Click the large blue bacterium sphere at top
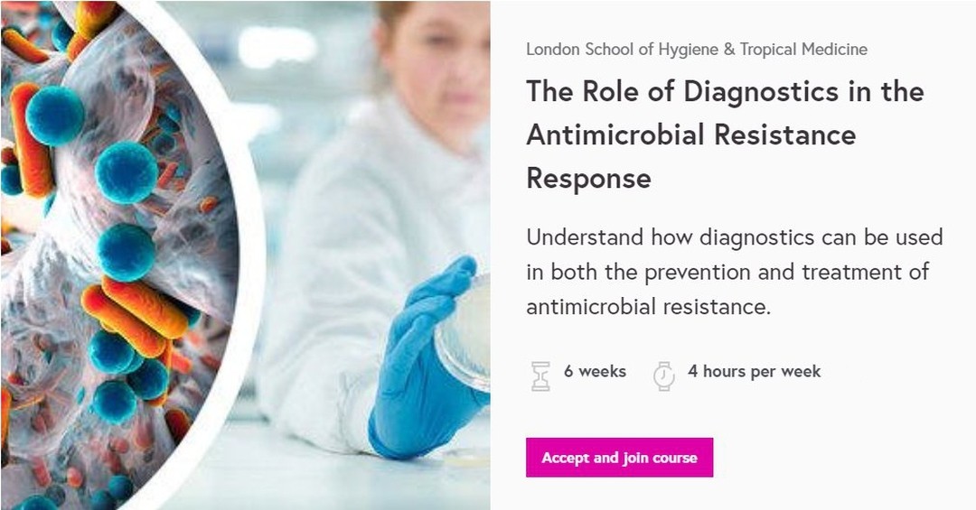The height and width of the screenshot is (510, 976). [55, 116]
